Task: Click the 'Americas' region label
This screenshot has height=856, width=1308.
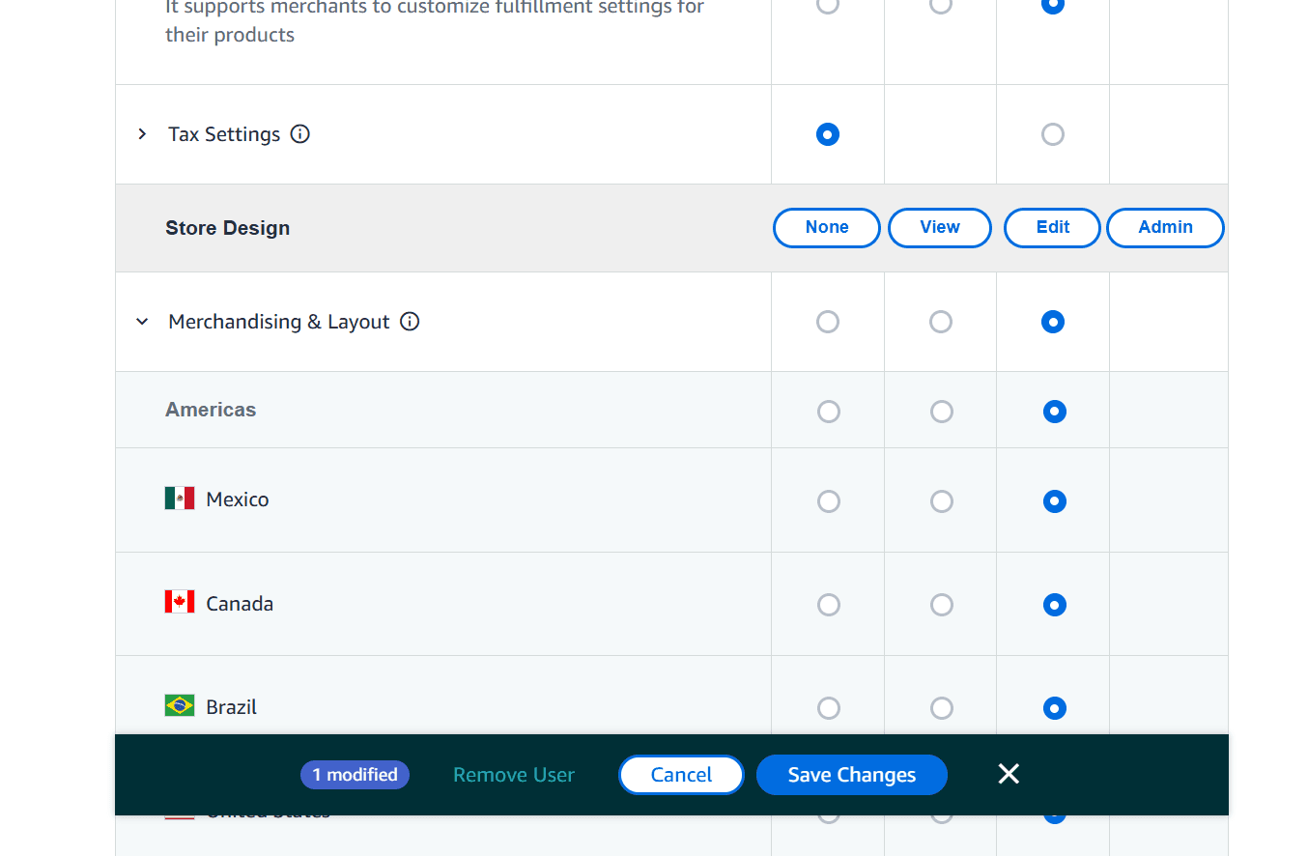Action: click(211, 410)
